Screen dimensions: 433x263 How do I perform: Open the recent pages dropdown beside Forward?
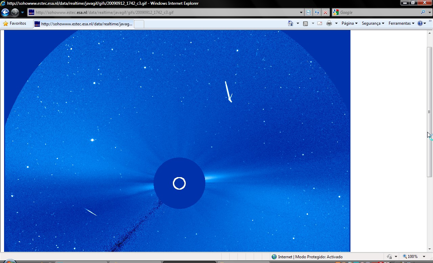coord(22,13)
